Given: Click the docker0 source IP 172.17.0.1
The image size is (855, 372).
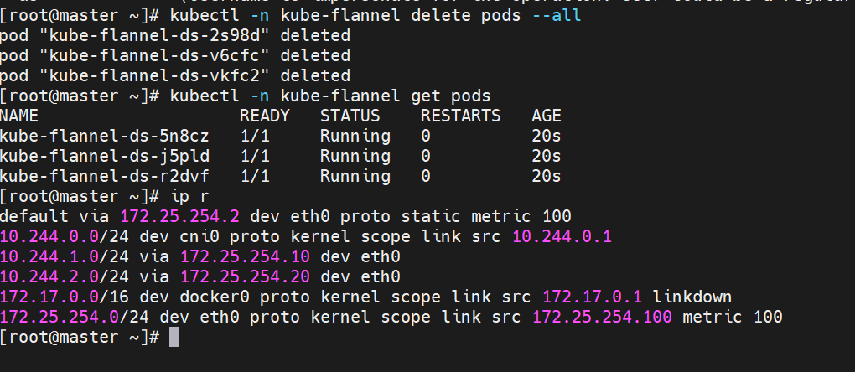Looking at the screenshot, I should click(x=592, y=297).
